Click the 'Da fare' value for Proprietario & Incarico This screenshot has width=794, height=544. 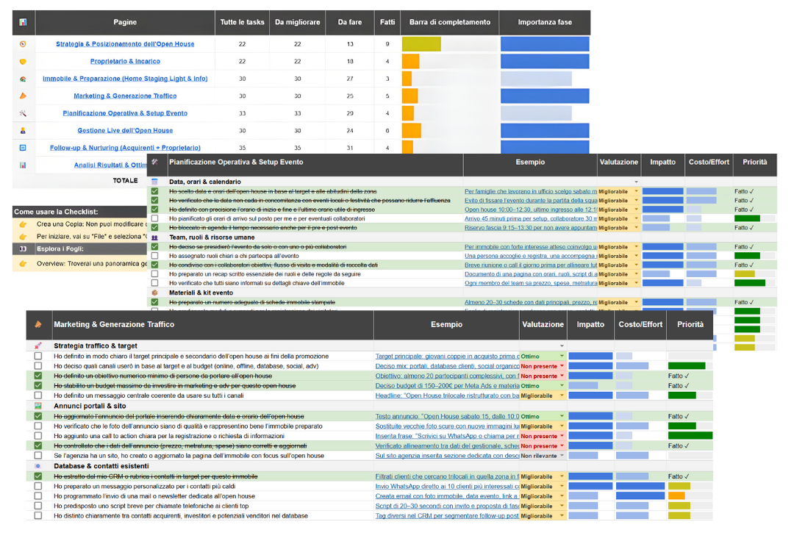pos(350,62)
